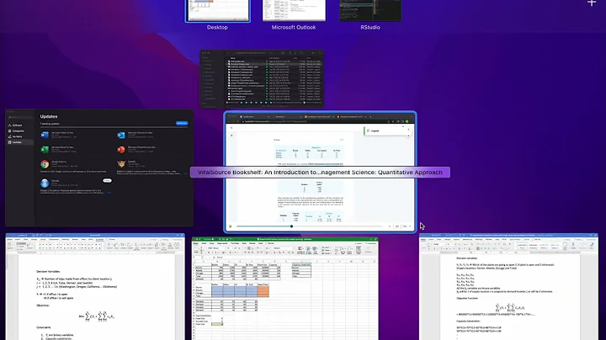Click the Microsoft Excel icon in Updates

click(x=45, y=150)
